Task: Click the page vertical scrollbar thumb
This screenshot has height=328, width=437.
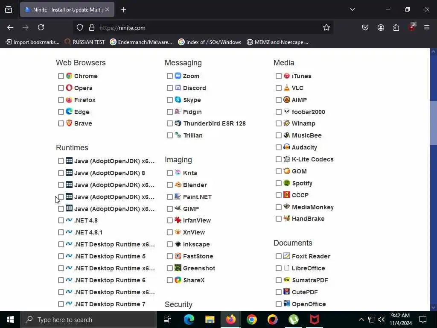Action: [x=434, y=123]
